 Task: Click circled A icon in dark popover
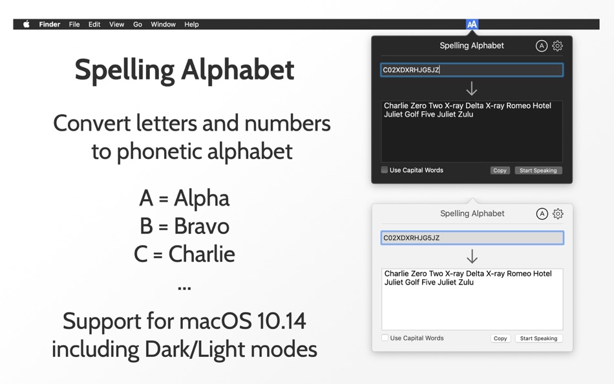(541, 46)
